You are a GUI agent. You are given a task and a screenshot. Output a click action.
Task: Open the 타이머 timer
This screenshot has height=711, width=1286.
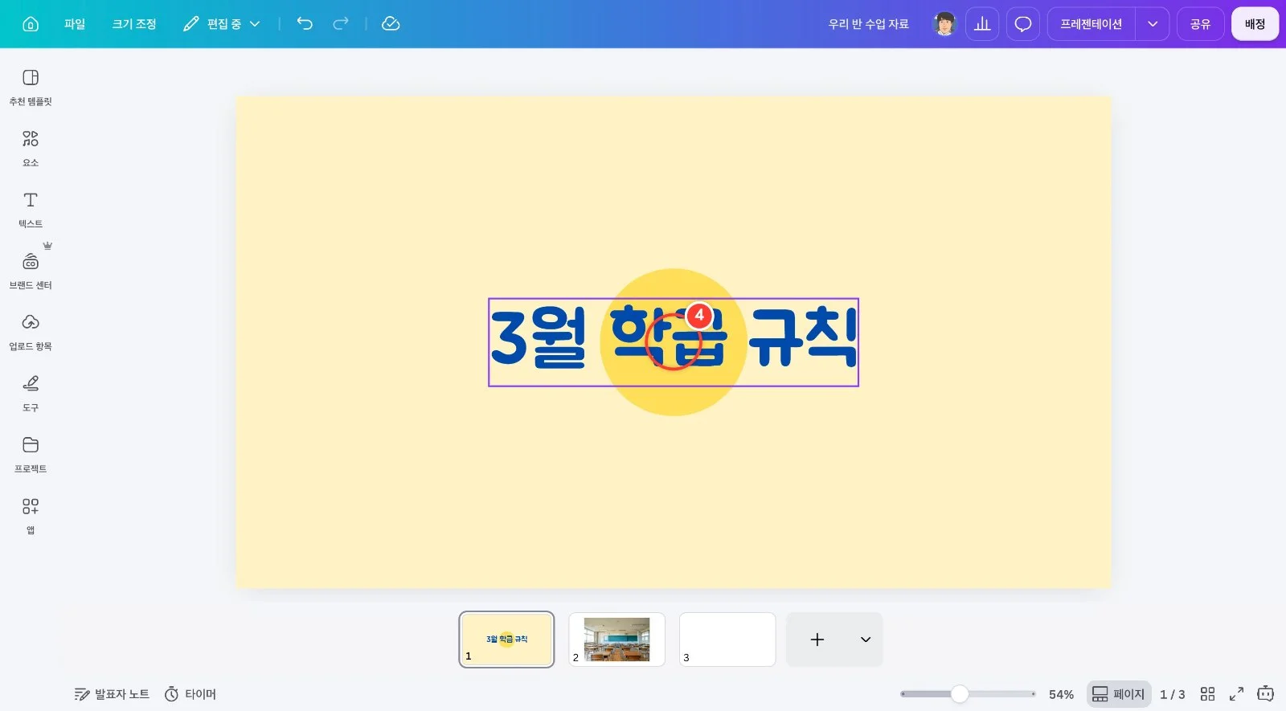tap(190, 694)
